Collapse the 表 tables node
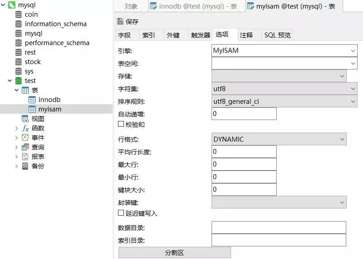 pyautogui.click(x=16, y=90)
